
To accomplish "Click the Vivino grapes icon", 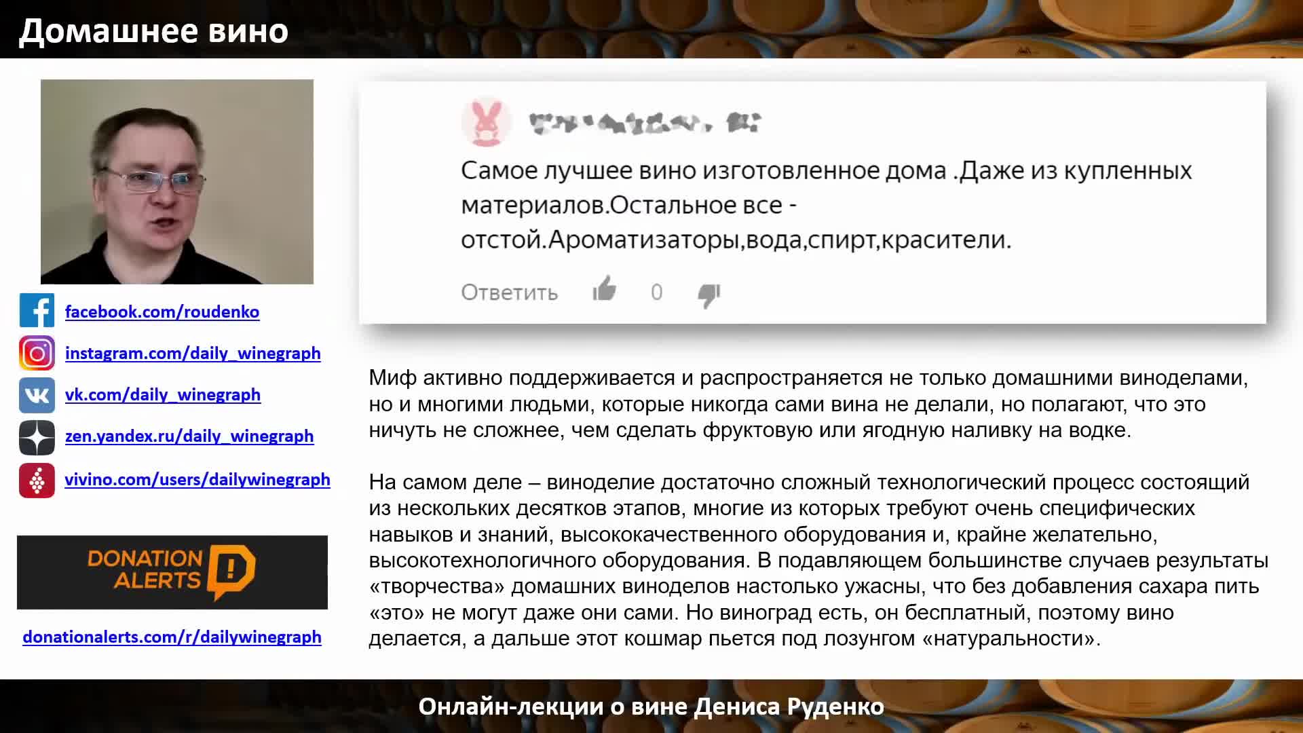I will [37, 481].
